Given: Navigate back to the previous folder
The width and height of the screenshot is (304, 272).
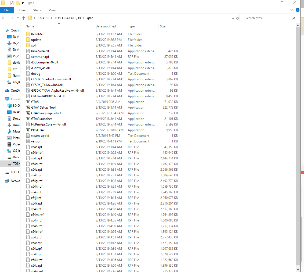Looking at the screenshot, I should tap(4, 18).
